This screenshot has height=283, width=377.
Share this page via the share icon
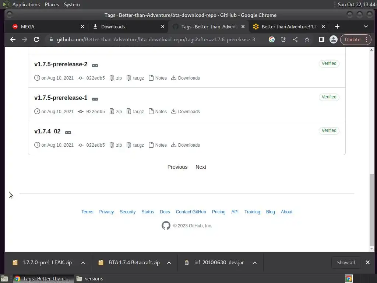pos(295,39)
